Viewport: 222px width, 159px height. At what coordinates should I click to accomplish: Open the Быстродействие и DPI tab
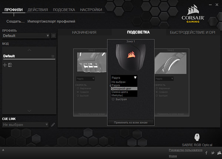192,32
